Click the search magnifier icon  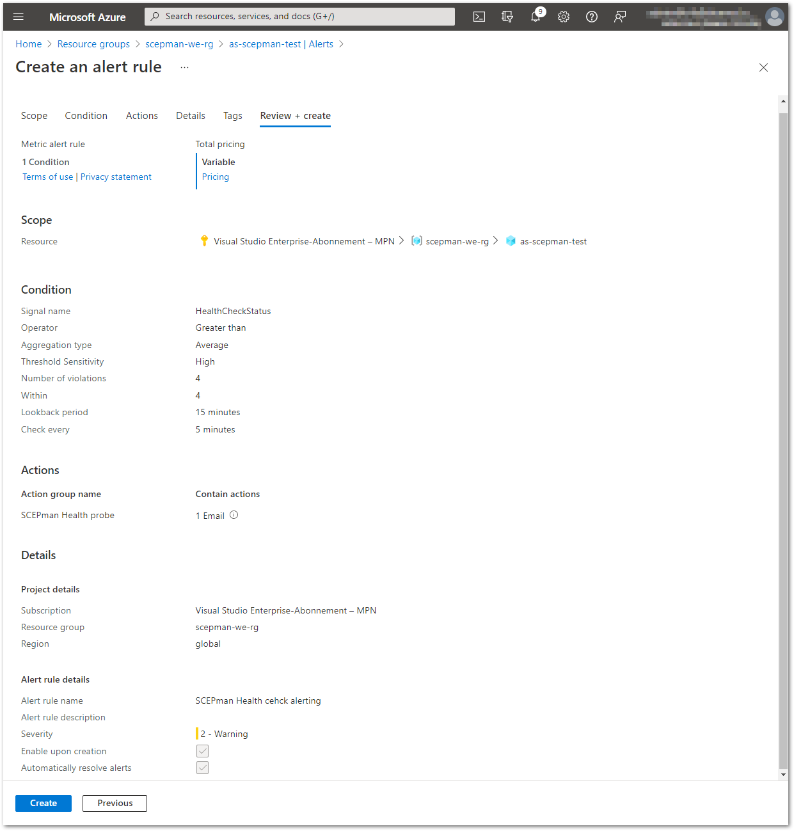(x=155, y=17)
